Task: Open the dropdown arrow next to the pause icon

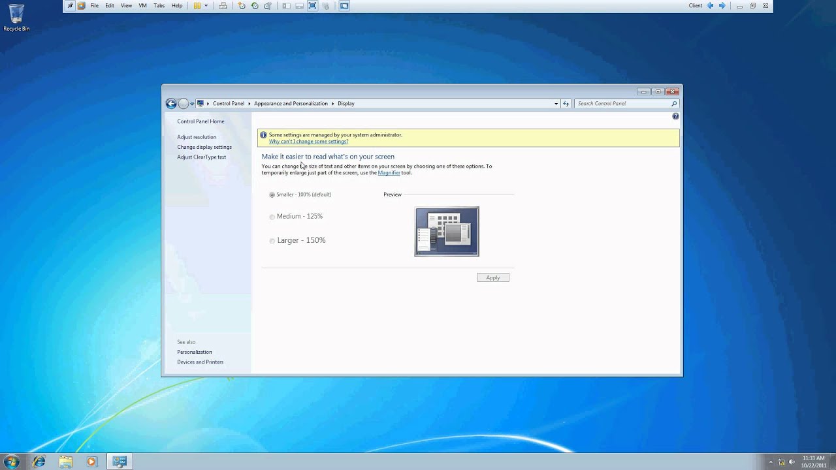Action: pyautogui.click(x=206, y=5)
